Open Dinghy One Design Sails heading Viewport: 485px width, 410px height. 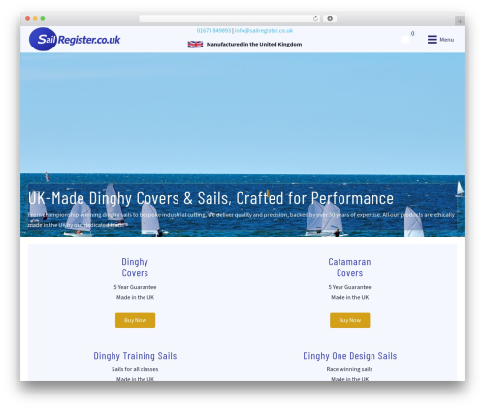350,356
